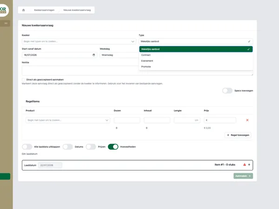Choose 'Contract' from Type list

tap(196, 55)
